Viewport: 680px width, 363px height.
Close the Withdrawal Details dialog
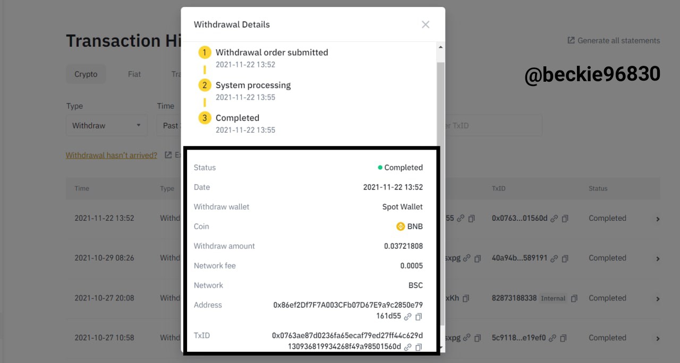click(x=426, y=24)
